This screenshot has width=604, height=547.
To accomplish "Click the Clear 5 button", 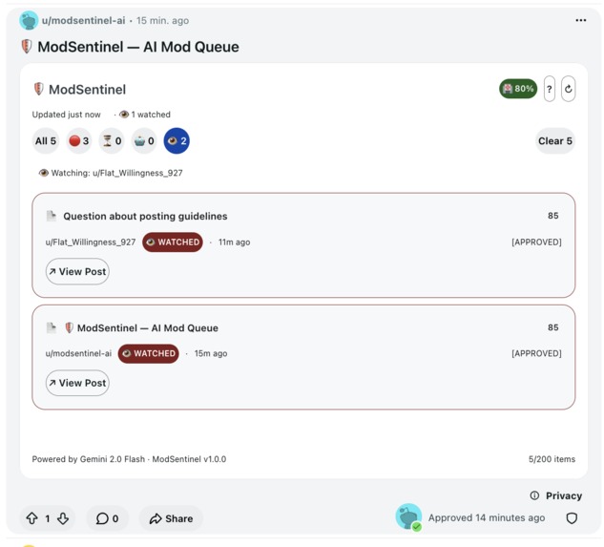I will coord(555,141).
